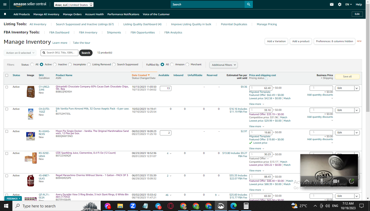Viewport: 370px width, 211px height.
Task: Open the settings gear icon
Action: (340, 4)
